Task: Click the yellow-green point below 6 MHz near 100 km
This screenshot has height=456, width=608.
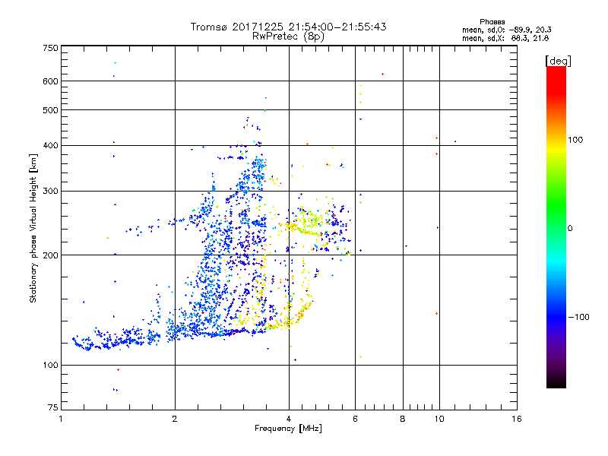Action: (x=360, y=356)
